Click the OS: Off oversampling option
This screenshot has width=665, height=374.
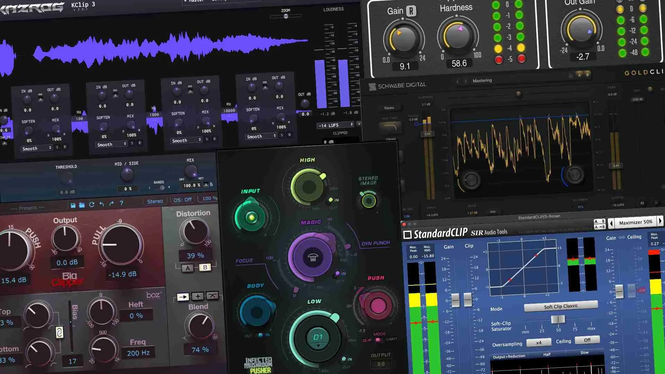(x=183, y=200)
